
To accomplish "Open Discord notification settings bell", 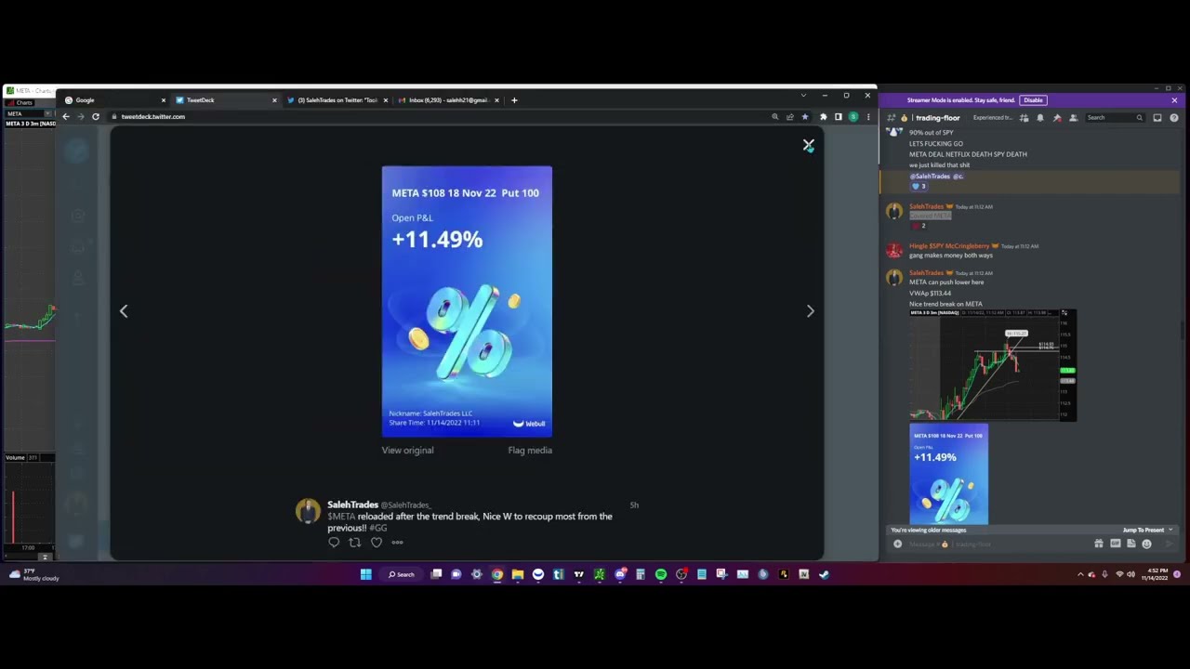I will pos(1040,118).
